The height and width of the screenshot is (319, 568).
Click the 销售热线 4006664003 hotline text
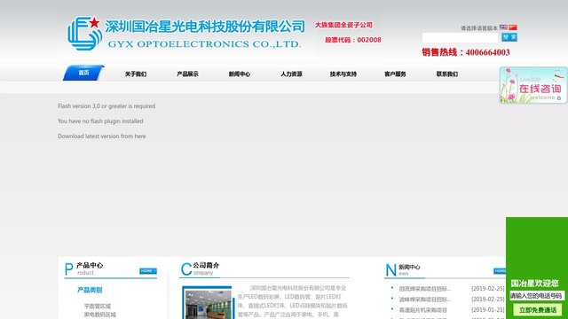[465, 52]
